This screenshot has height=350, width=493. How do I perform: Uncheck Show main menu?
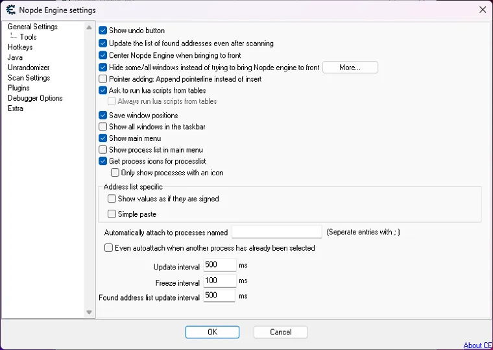102,138
